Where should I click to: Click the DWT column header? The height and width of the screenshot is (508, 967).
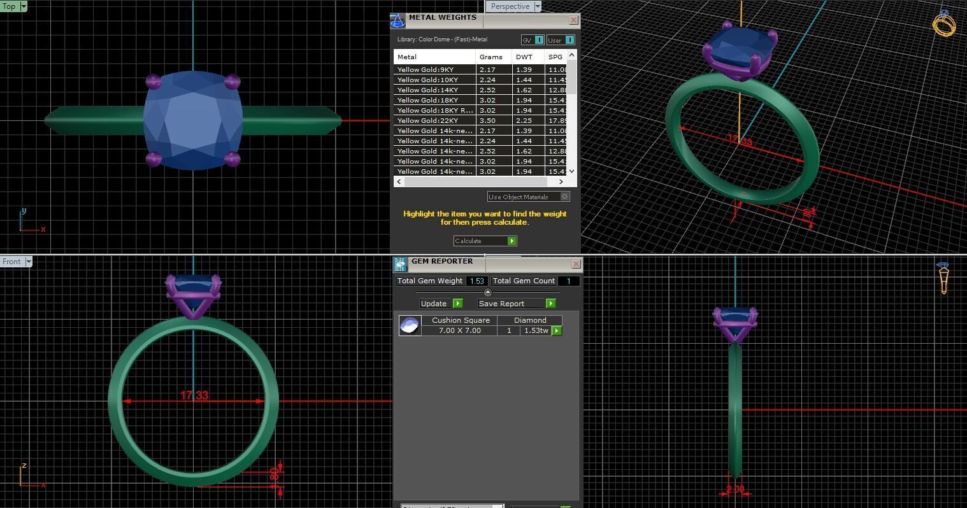coord(529,57)
